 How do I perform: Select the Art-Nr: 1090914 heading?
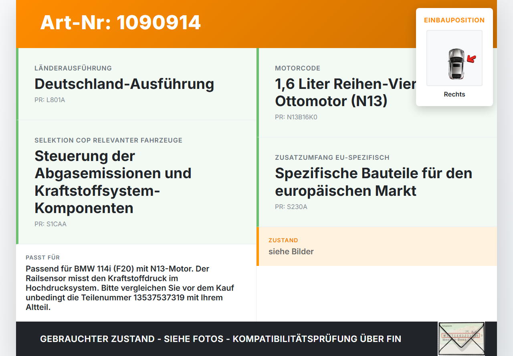tap(120, 22)
